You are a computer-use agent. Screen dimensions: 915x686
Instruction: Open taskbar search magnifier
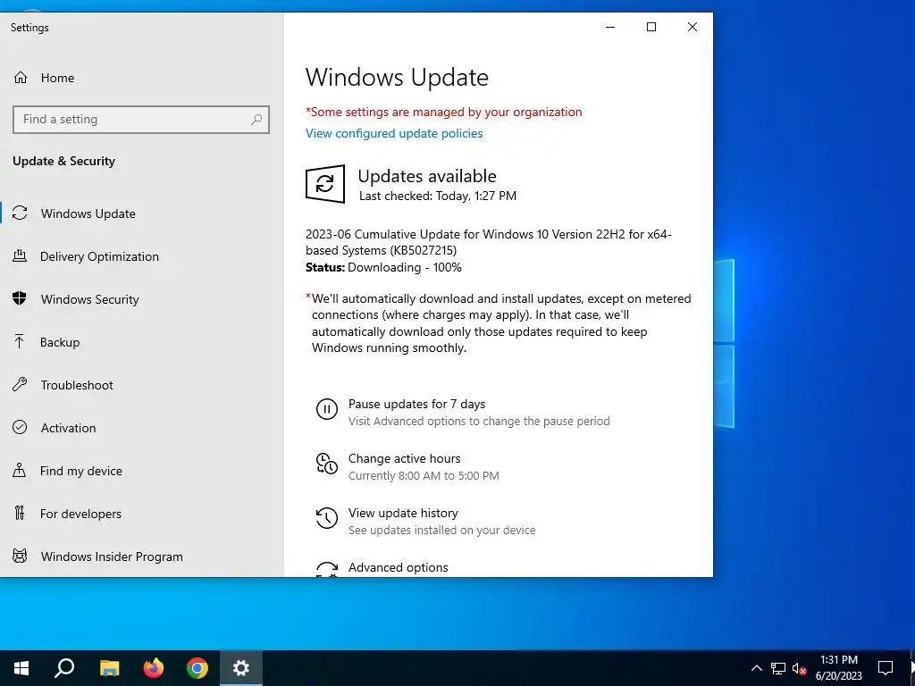pos(64,668)
